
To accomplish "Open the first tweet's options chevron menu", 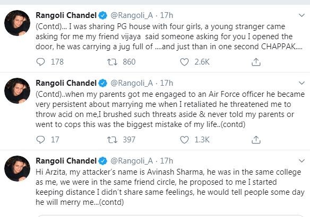I will coord(302,15).
